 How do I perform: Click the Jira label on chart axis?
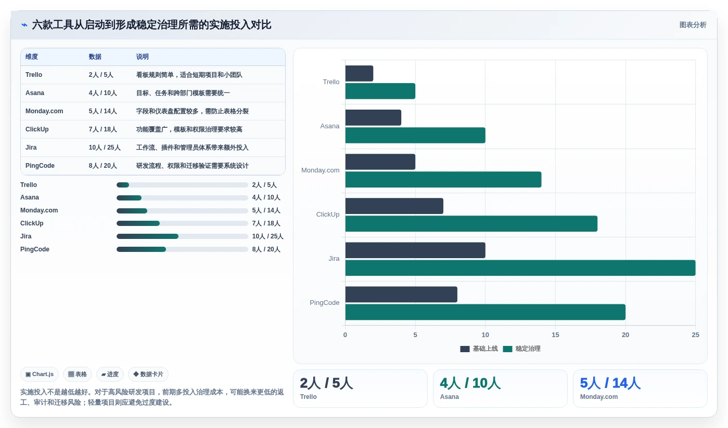point(334,259)
